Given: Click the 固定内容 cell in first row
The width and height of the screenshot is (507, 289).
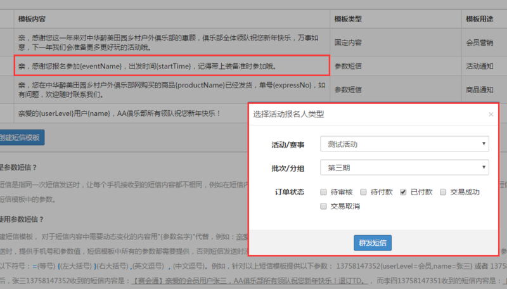Looking at the screenshot, I should [x=349, y=42].
